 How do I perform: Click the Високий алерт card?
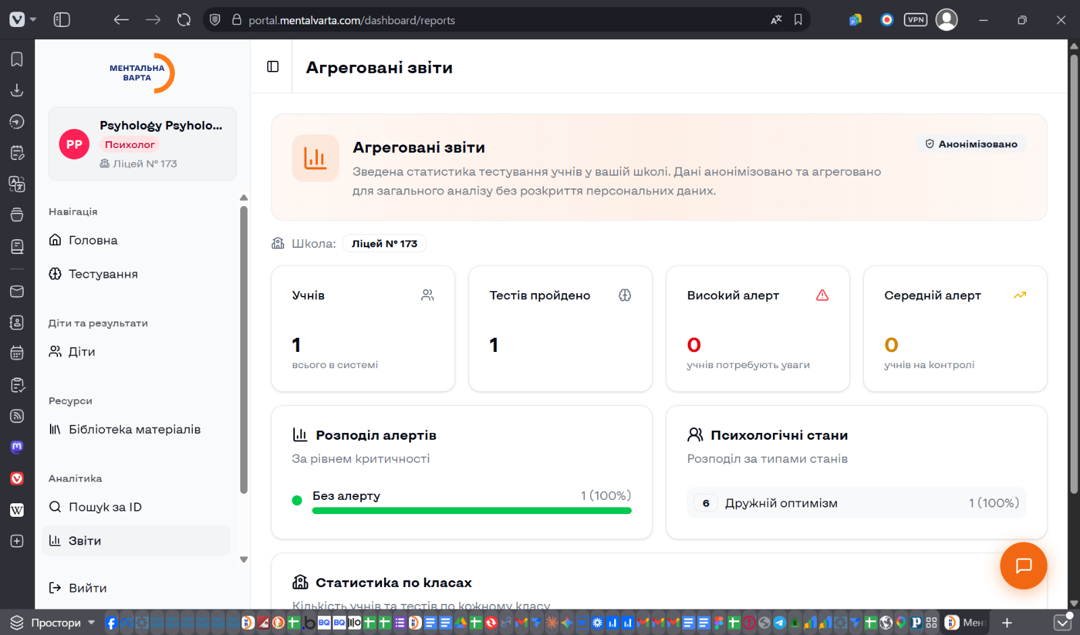pyautogui.click(x=758, y=328)
